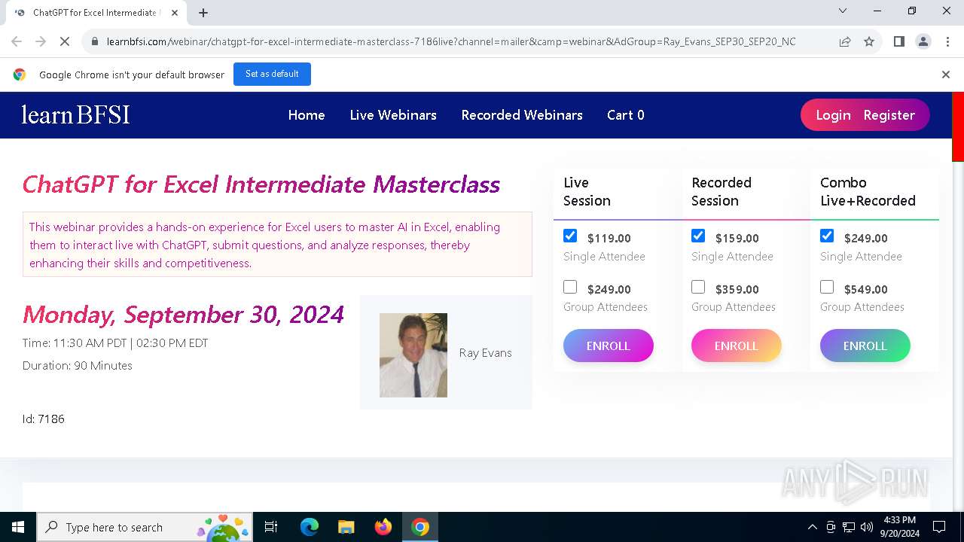Open the side panel icon
Viewport: 964px width, 542px height.
coord(898,41)
